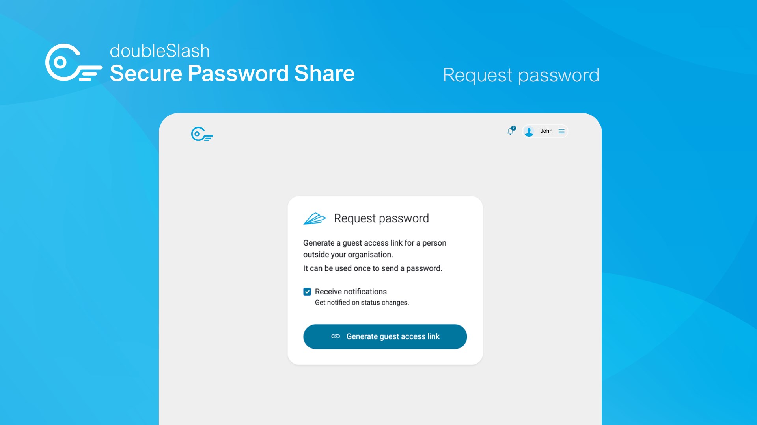757x425 pixels.
Task: Click the large white key logo in the banner
Action: [73, 63]
